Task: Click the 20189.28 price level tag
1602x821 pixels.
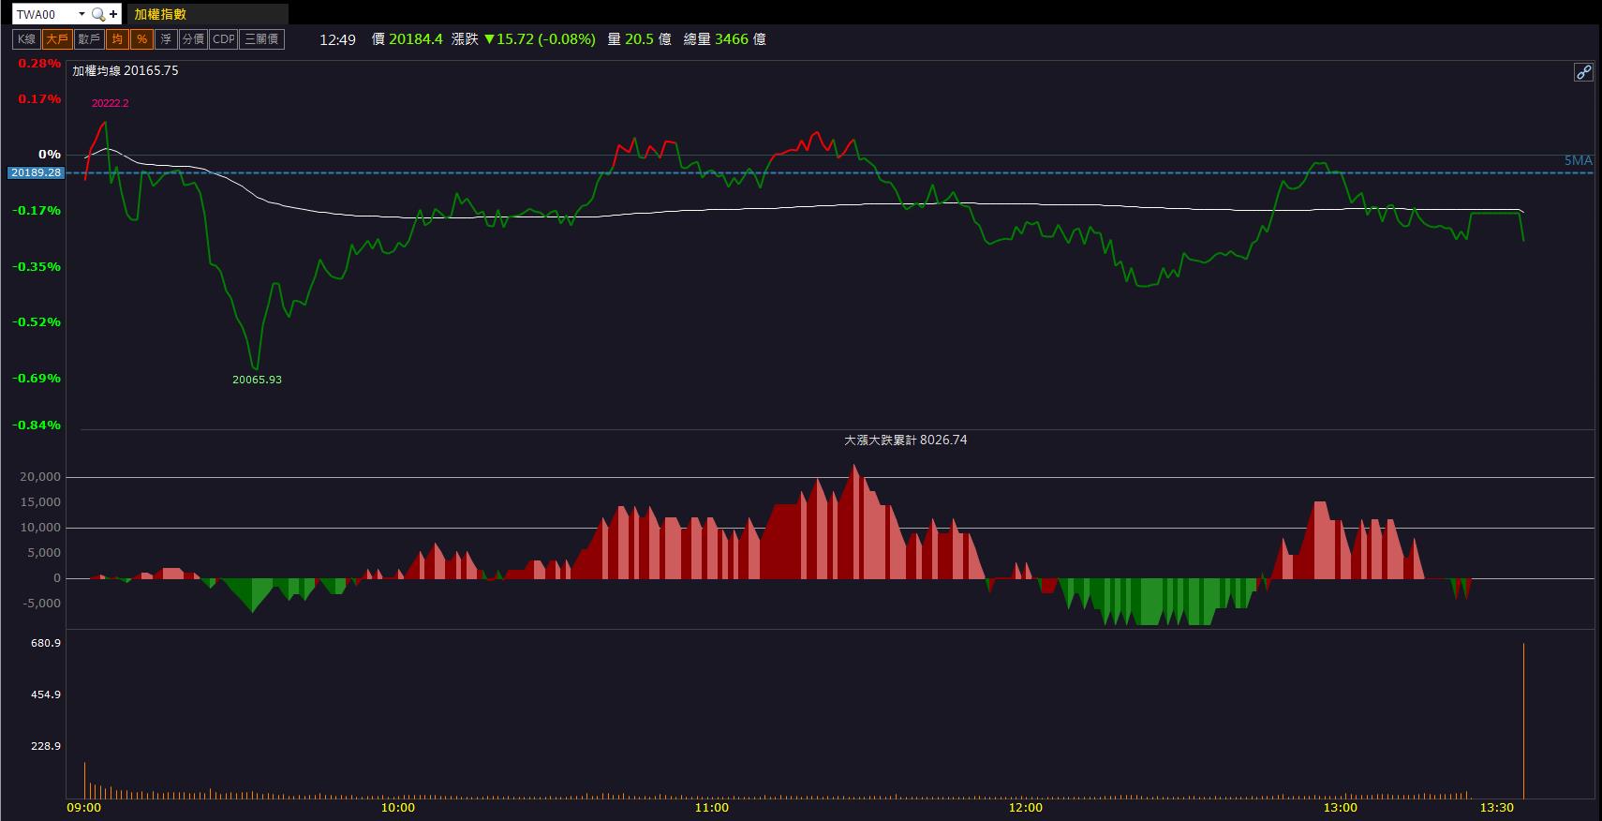Action: [37, 172]
